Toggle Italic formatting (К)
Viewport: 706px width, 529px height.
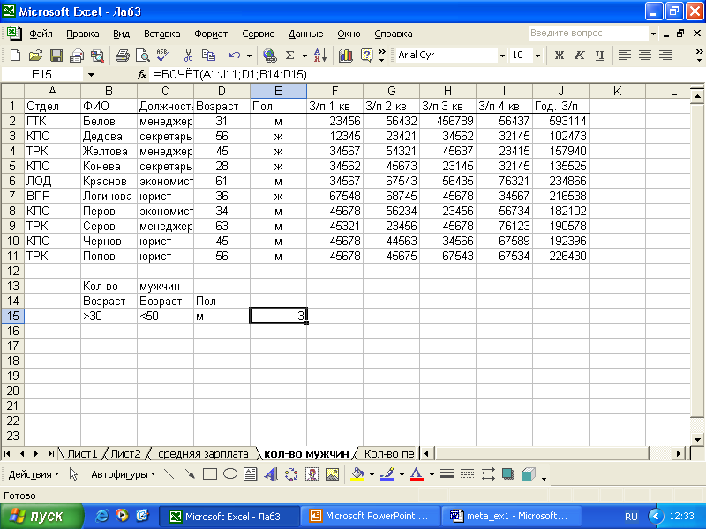pyautogui.click(x=579, y=56)
